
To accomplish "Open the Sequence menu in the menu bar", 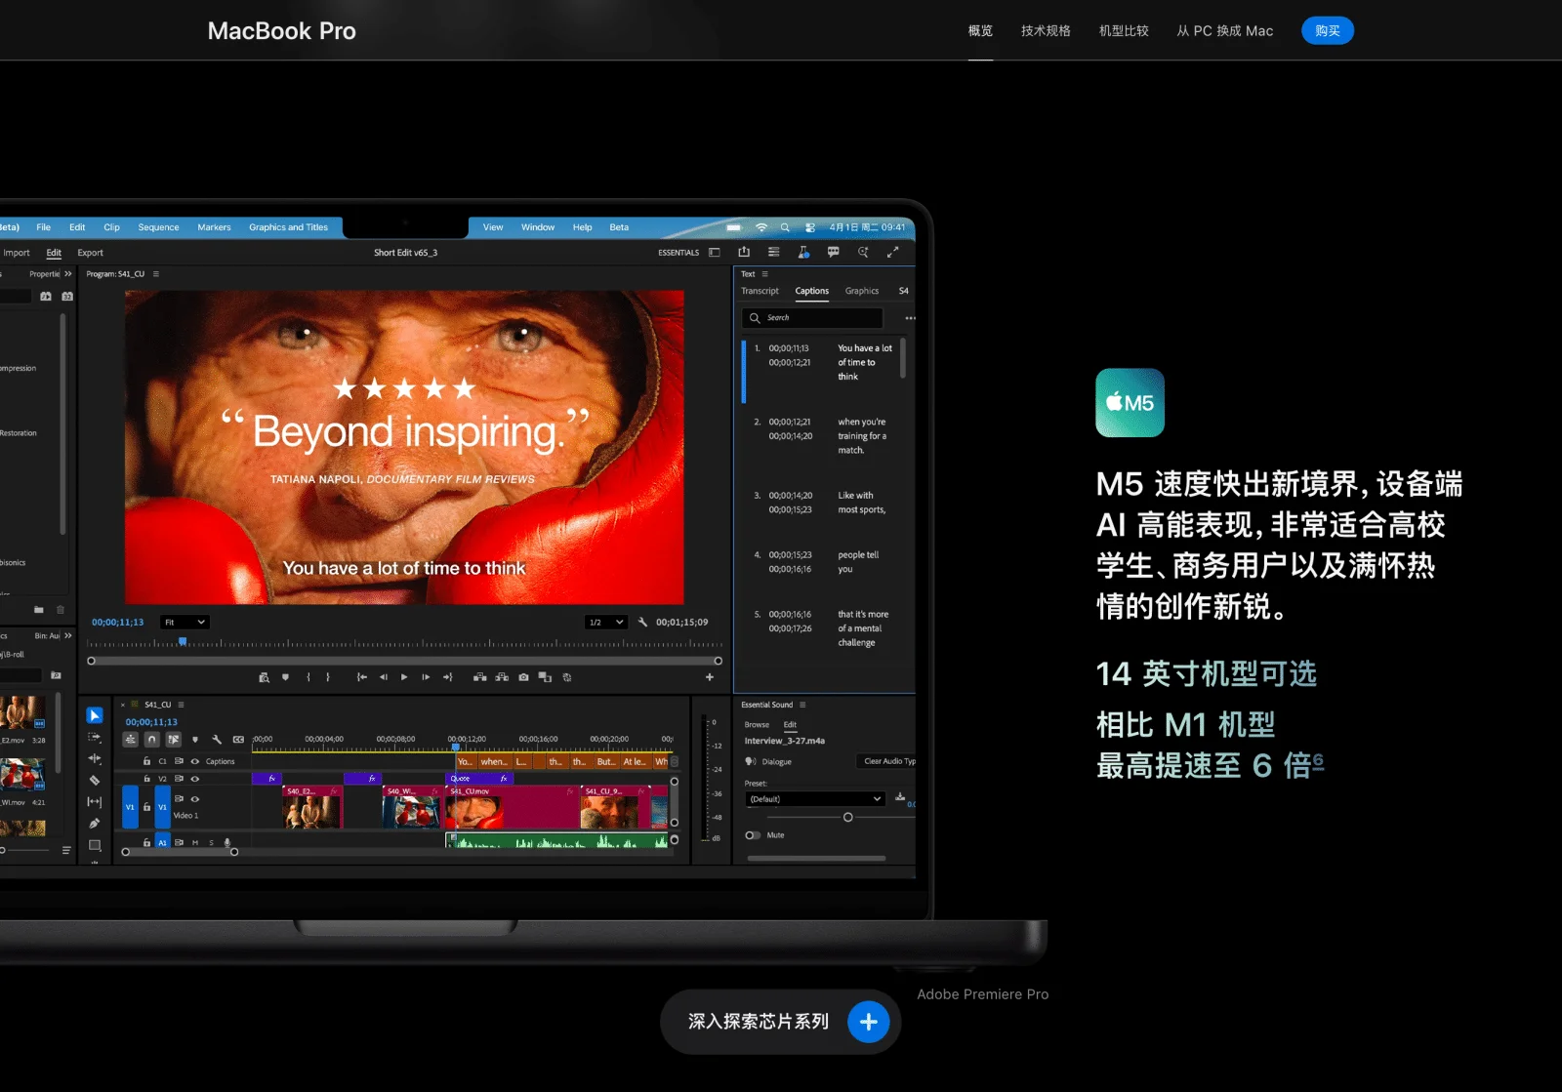I will [158, 227].
